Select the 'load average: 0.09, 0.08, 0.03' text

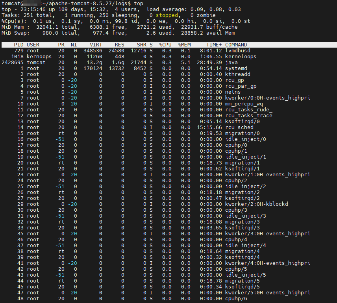(193, 9)
